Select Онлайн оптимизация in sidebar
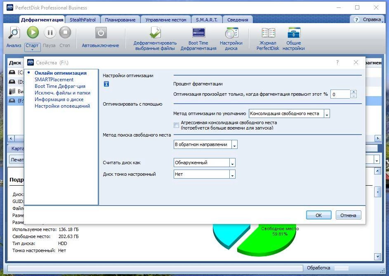The height and width of the screenshot is (276, 389). coord(61,73)
